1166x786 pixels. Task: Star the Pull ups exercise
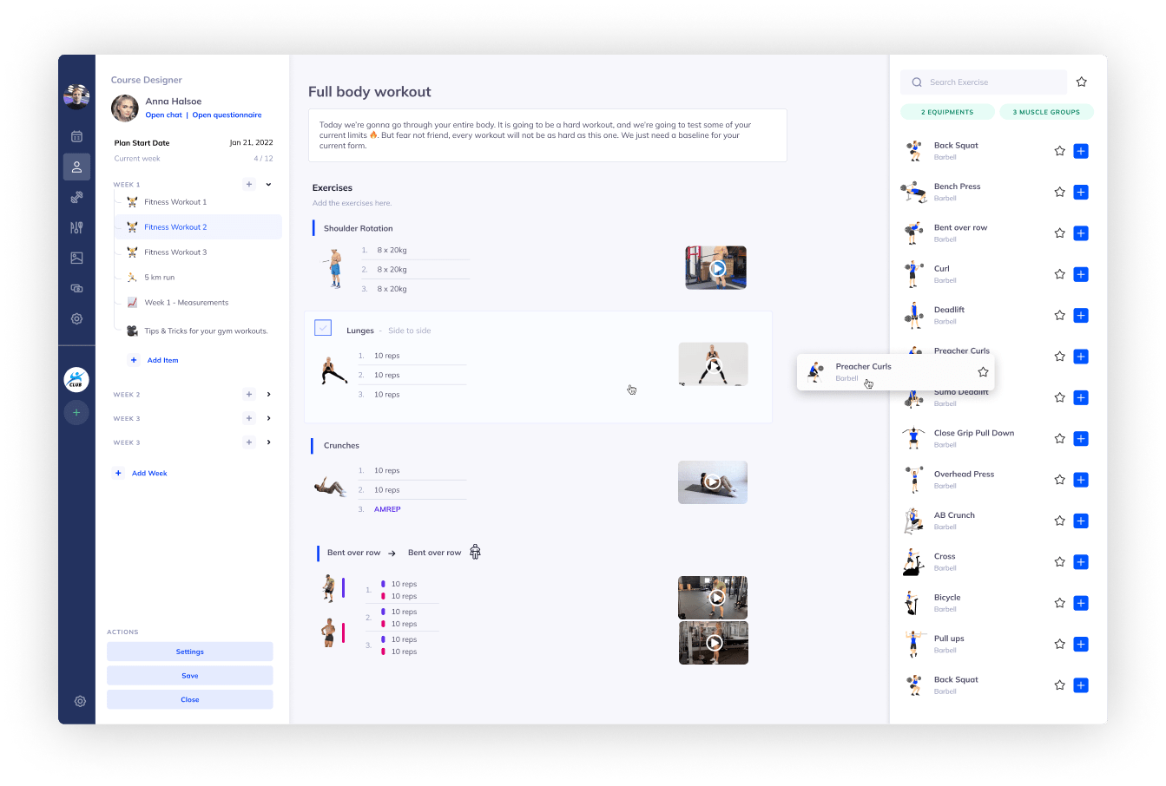(1059, 644)
